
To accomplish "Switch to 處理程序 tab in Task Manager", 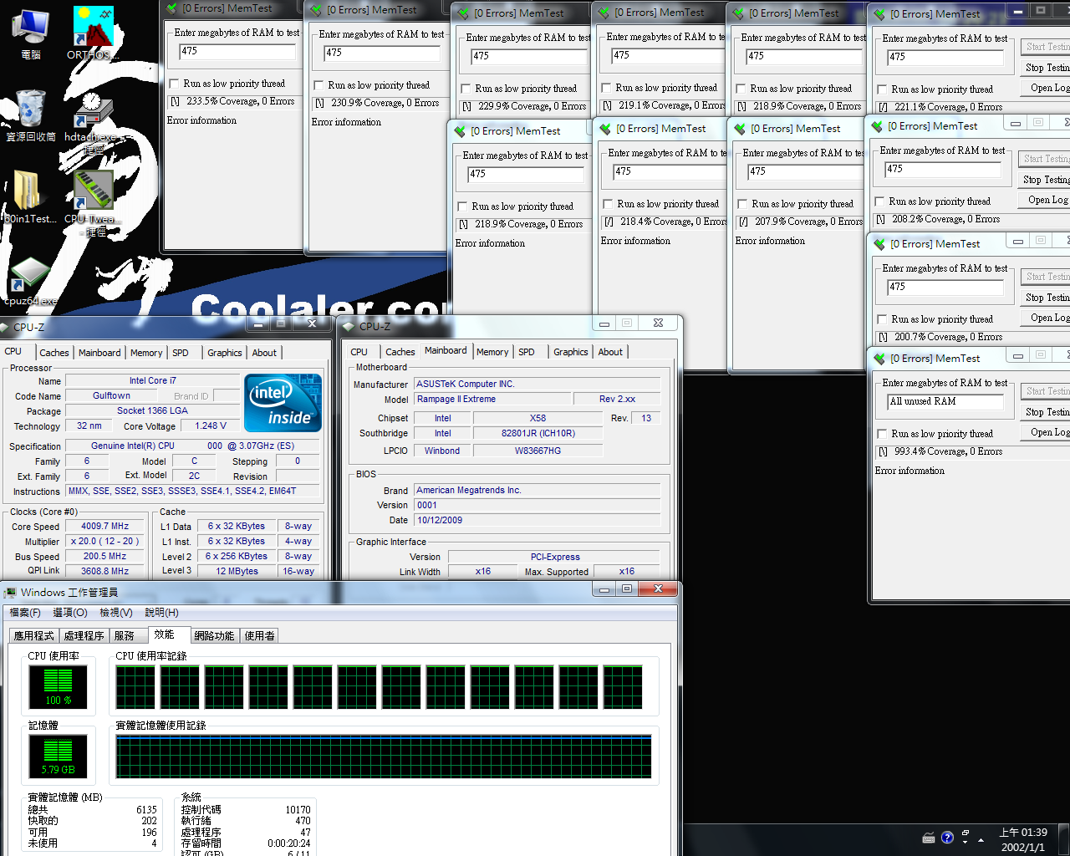I will click(84, 636).
